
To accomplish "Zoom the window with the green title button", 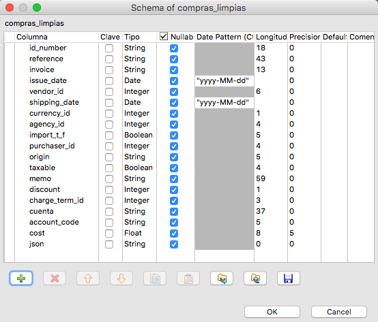I will click(37, 7).
